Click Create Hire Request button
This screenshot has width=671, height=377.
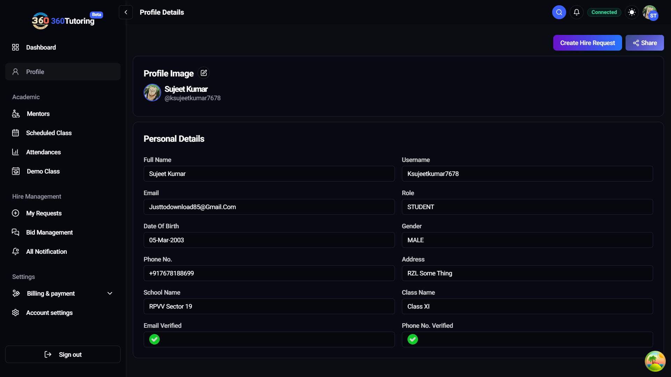tap(587, 43)
